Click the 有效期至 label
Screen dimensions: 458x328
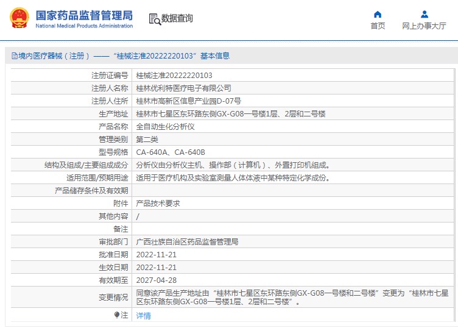click(113, 280)
